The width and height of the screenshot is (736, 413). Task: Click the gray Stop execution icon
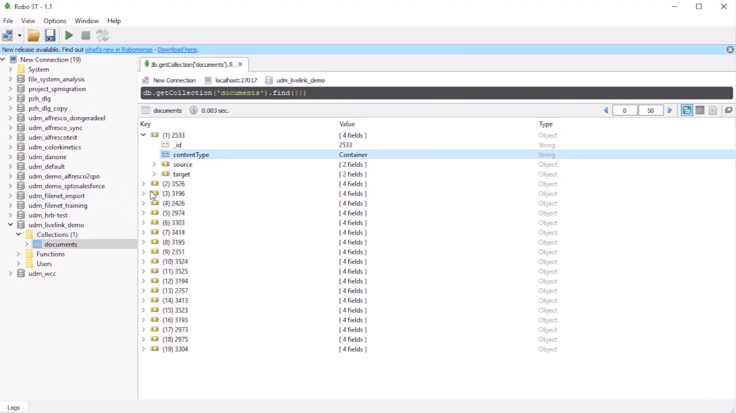[86, 36]
